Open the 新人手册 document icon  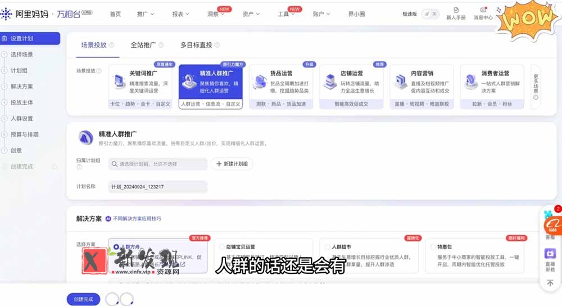456,10
